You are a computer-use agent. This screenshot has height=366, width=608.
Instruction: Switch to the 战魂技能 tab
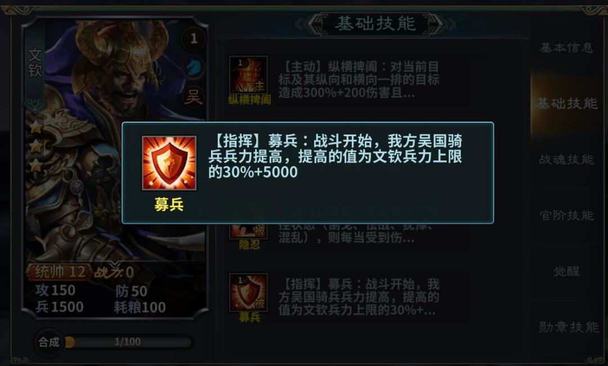point(566,159)
